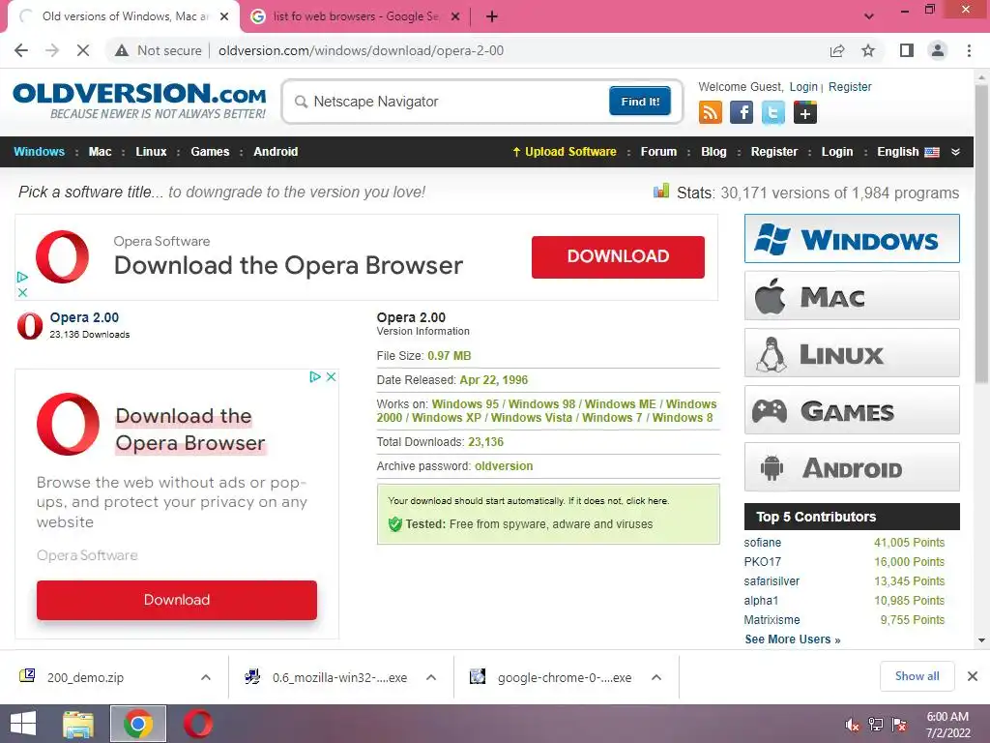Close the Google Search tab
Viewport: 990px width, 743px height.
(x=455, y=16)
